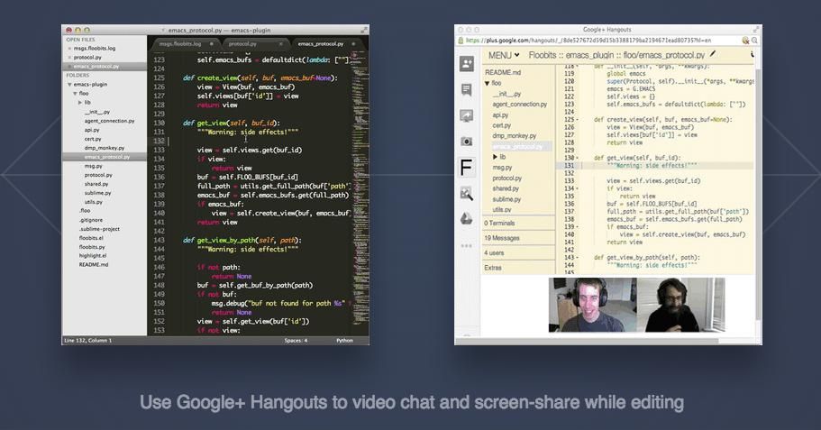Open api.py in Sublime sidebar
The image size is (821, 430).
point(92,130)
